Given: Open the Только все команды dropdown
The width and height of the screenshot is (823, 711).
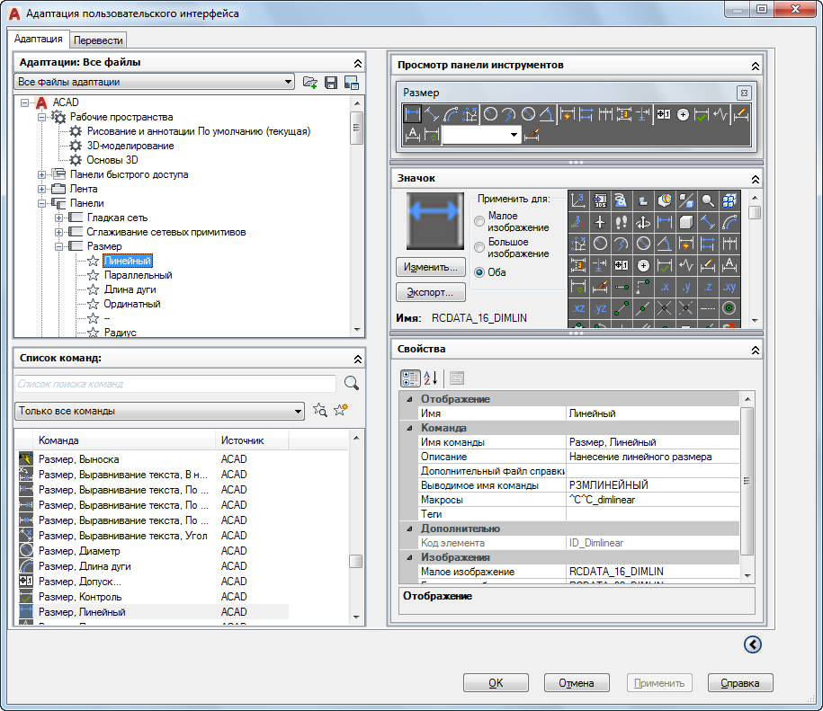Looking at the screenshot, I should 298,411.
